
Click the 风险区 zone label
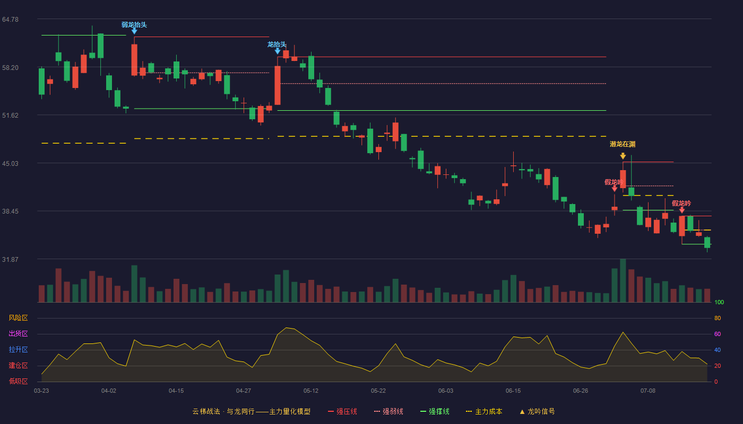coord(18,318)
